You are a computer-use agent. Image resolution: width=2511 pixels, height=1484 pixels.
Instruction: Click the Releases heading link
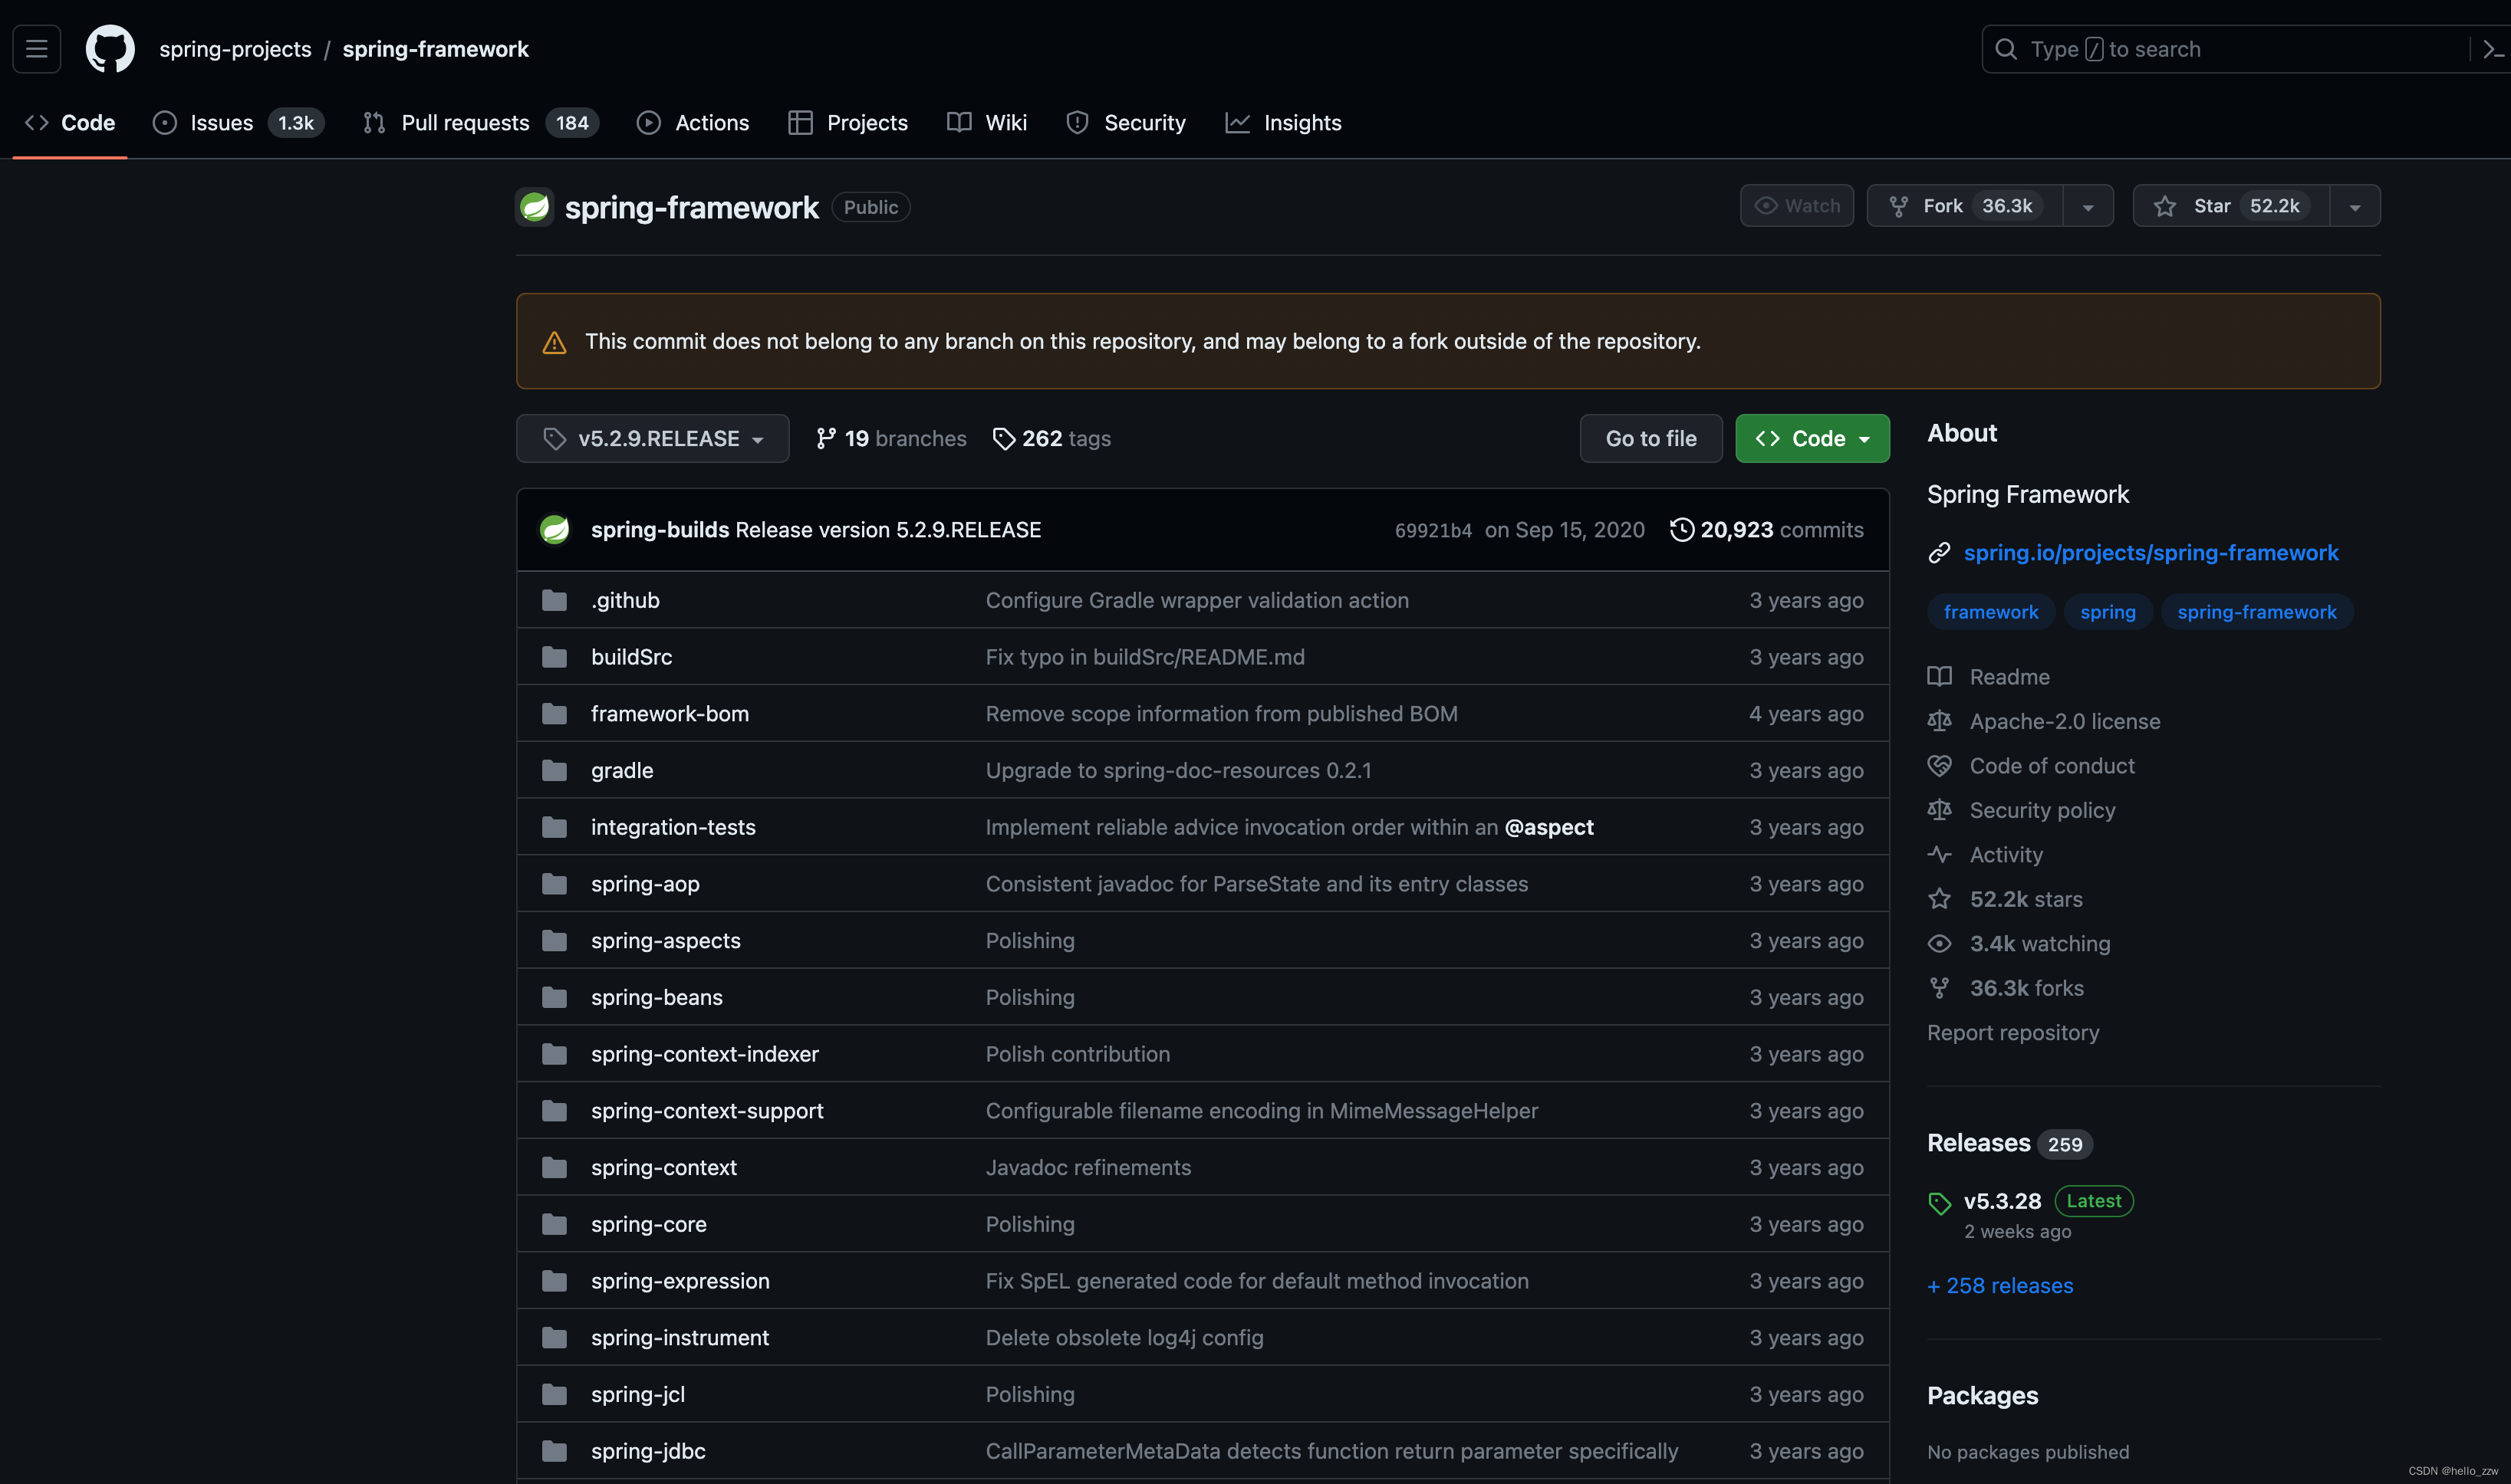click(1979, 1143)
